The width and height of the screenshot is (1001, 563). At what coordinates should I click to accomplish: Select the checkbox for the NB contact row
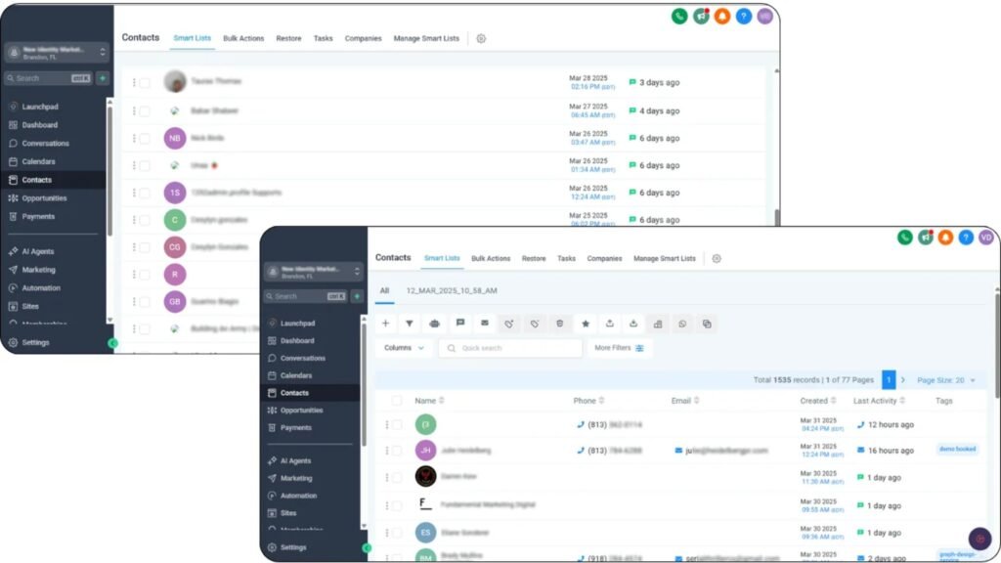point(145,138)
